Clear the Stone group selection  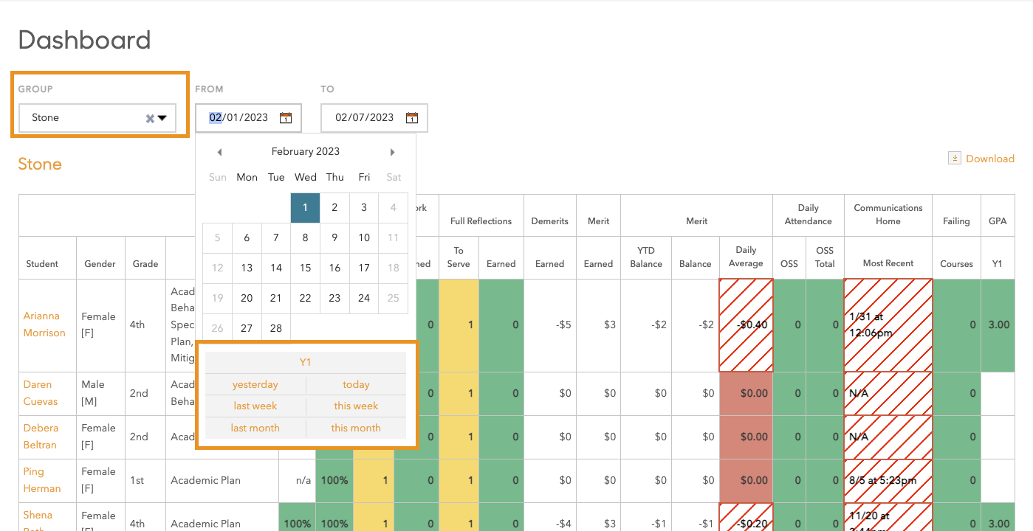tap(150, 118)
